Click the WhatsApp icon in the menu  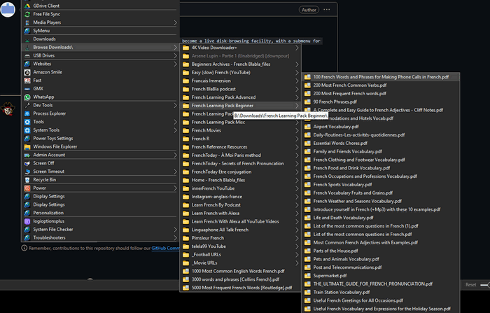(26, 97)
